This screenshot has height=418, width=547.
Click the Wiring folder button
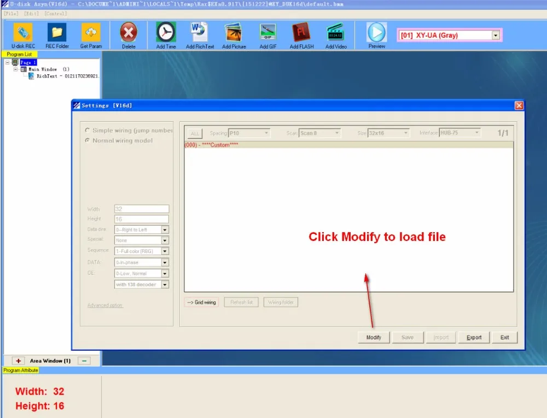[281, 302]
